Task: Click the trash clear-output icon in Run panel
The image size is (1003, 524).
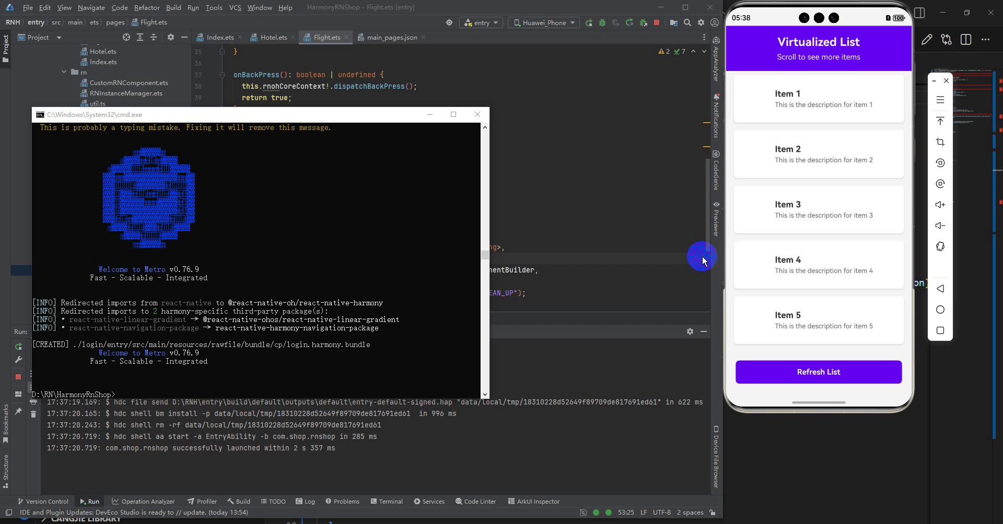Action: tap(33, 414)
